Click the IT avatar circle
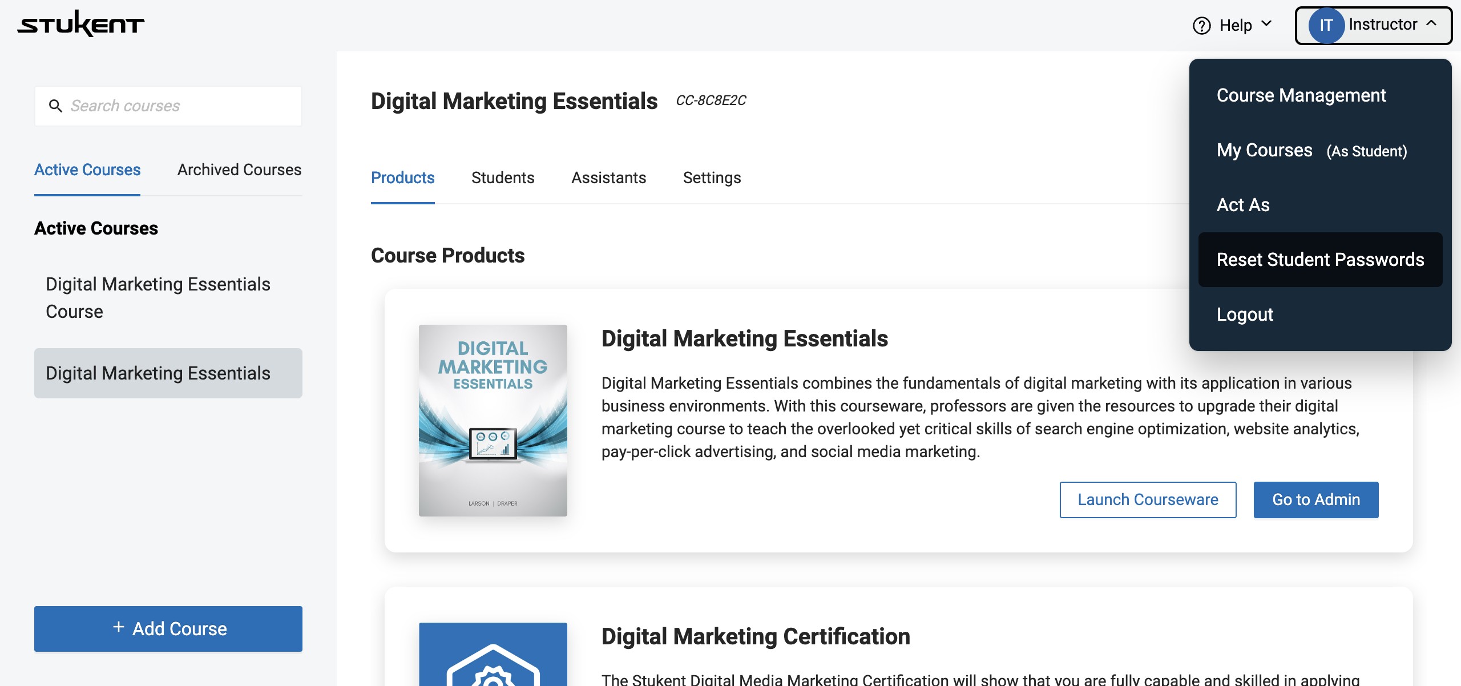 (1326, 26)
